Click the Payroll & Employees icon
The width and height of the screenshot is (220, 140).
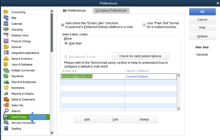point(6,82)
